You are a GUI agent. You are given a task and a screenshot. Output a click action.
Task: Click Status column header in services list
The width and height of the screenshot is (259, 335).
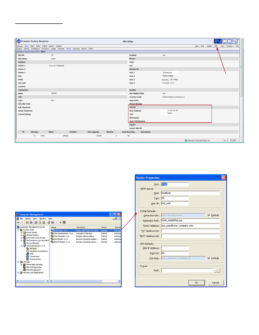pyautogui.click(x=104, y=228)
